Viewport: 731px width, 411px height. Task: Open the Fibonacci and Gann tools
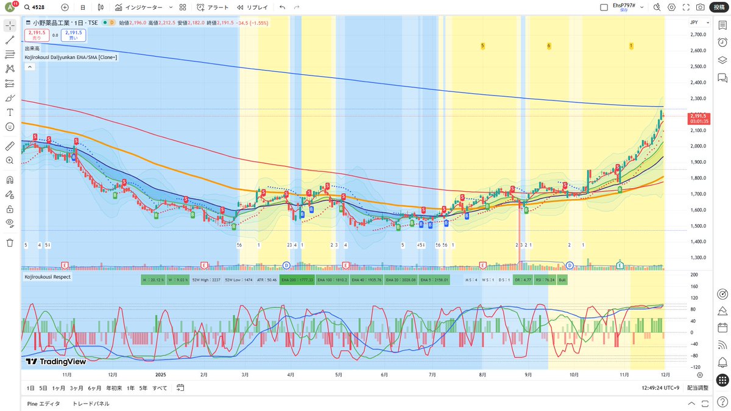point(10,55)
